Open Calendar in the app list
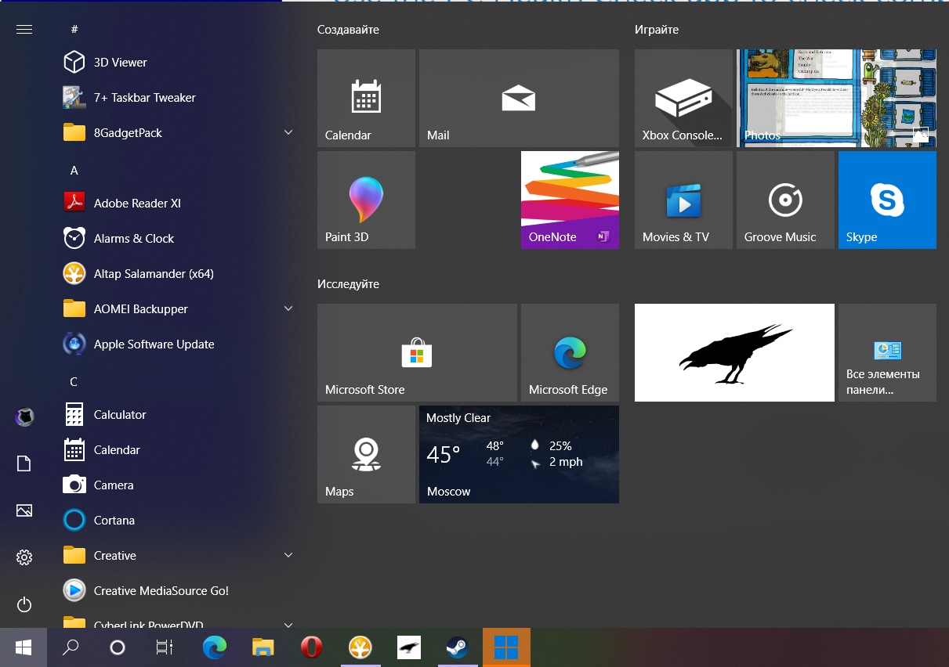The height and width of the screenshot is (667, 949). coord(179,450)
